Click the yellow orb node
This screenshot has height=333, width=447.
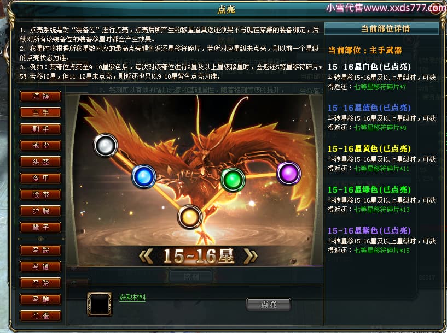click(x=189, y=217)
